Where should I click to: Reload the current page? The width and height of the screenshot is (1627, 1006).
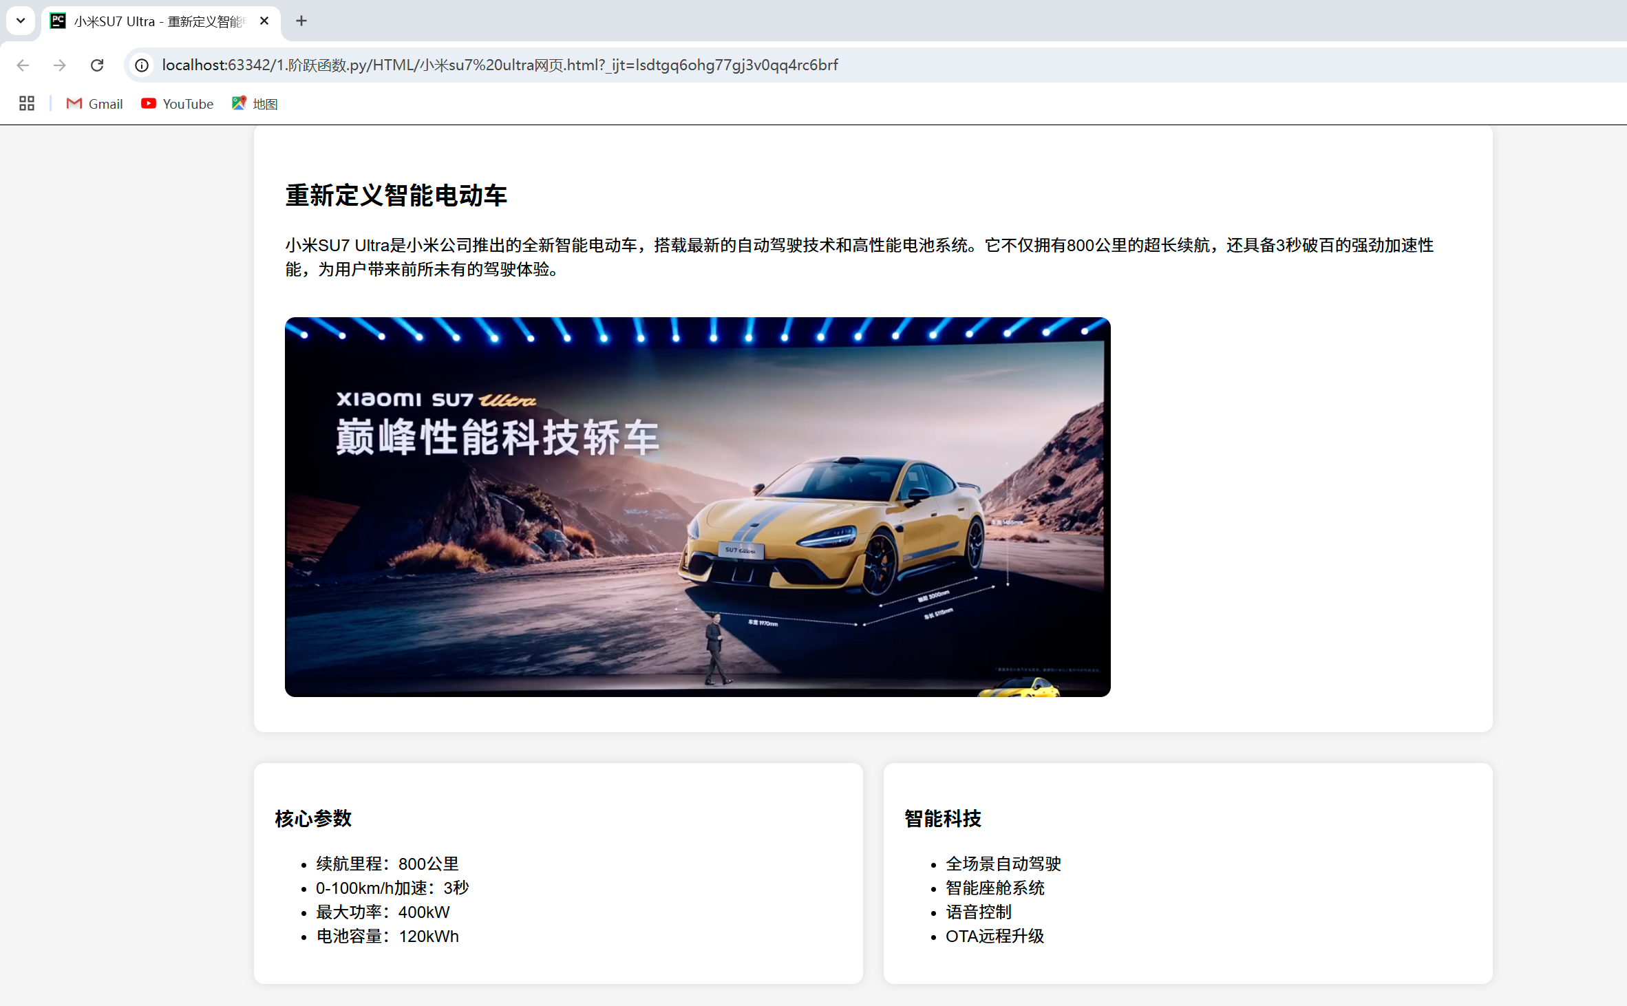pyautogui.click(x=97, y=65)
